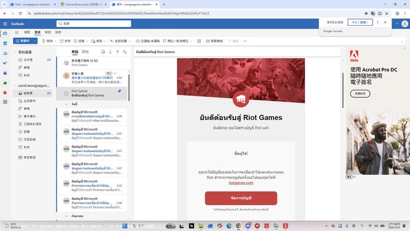Image resolution: width=410 pixels, height=231 pixels.
Task: Open the Google Translate options three dots
Action: pos(377,22)
